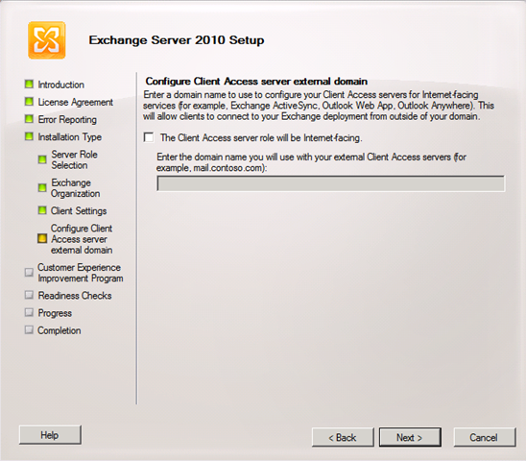Select the Progress step label
Viewport: 526px width, 461px height.
click(55, 313)
